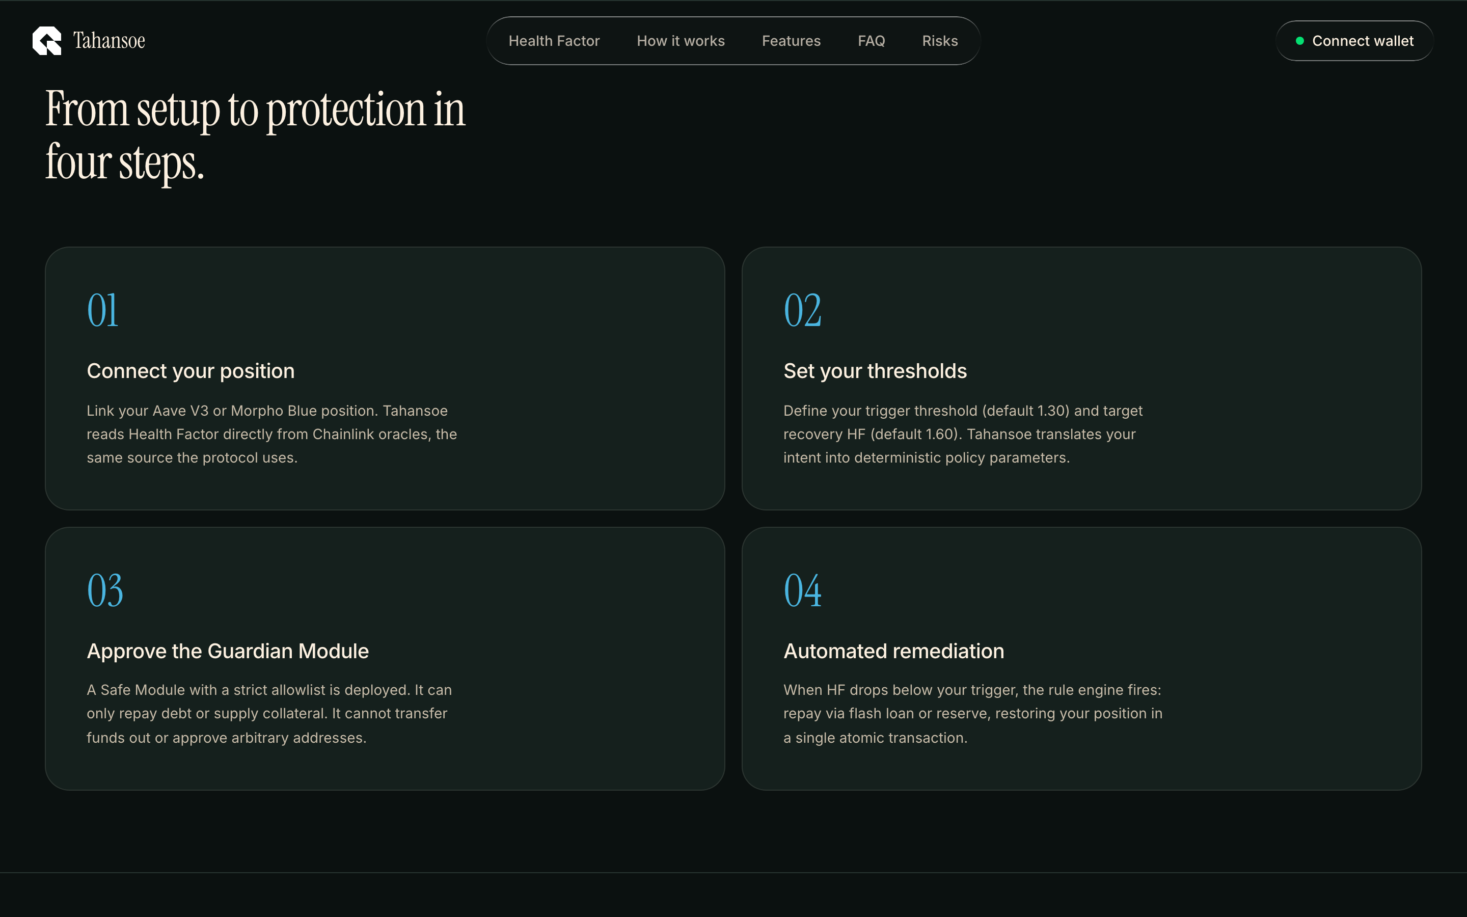
Task: Click the paragraph starting 'A Safe Module'
Action: click(269, 714)
